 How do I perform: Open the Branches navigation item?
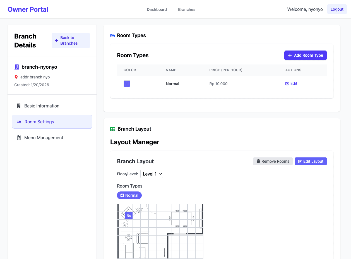point(186,9)
